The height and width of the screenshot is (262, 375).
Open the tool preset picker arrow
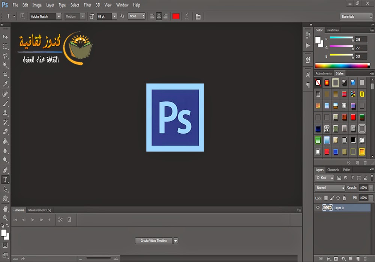[x=14, y=16]
